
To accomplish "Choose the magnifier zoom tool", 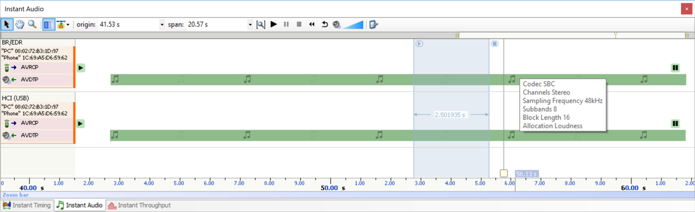I will pos(32,25).
